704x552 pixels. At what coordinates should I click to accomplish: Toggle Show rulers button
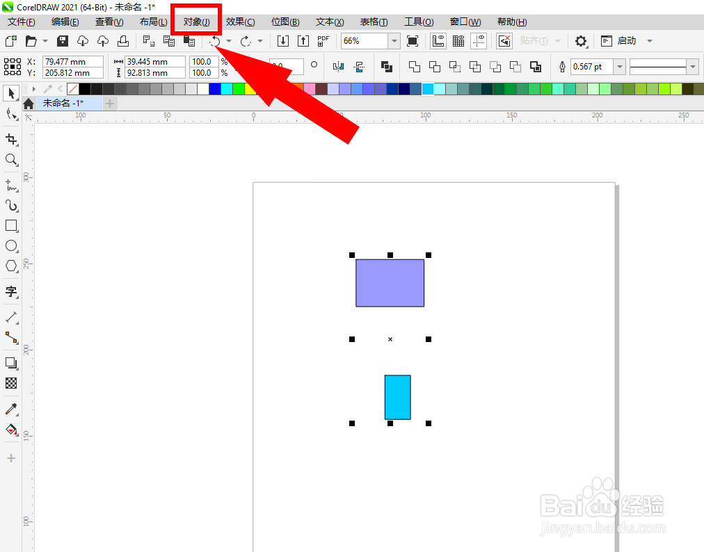click(x=438, y=41)
